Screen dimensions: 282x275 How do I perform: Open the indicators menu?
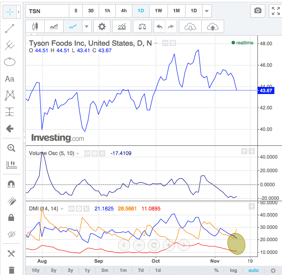(x=122, y=27)
